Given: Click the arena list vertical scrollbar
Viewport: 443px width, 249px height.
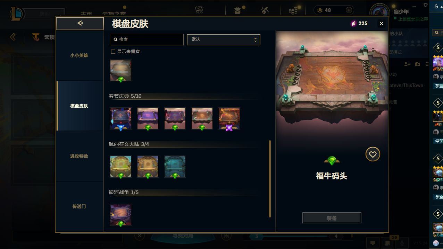Looking at the screenshot, I should 270,179.
